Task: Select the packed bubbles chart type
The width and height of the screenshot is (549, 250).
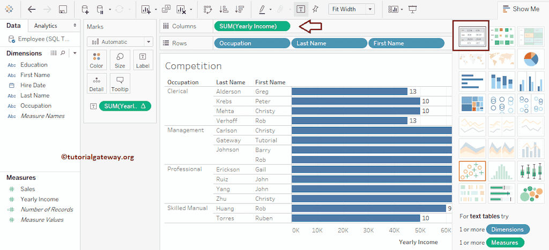Action: pyautogui.click(x=531, y=193)
